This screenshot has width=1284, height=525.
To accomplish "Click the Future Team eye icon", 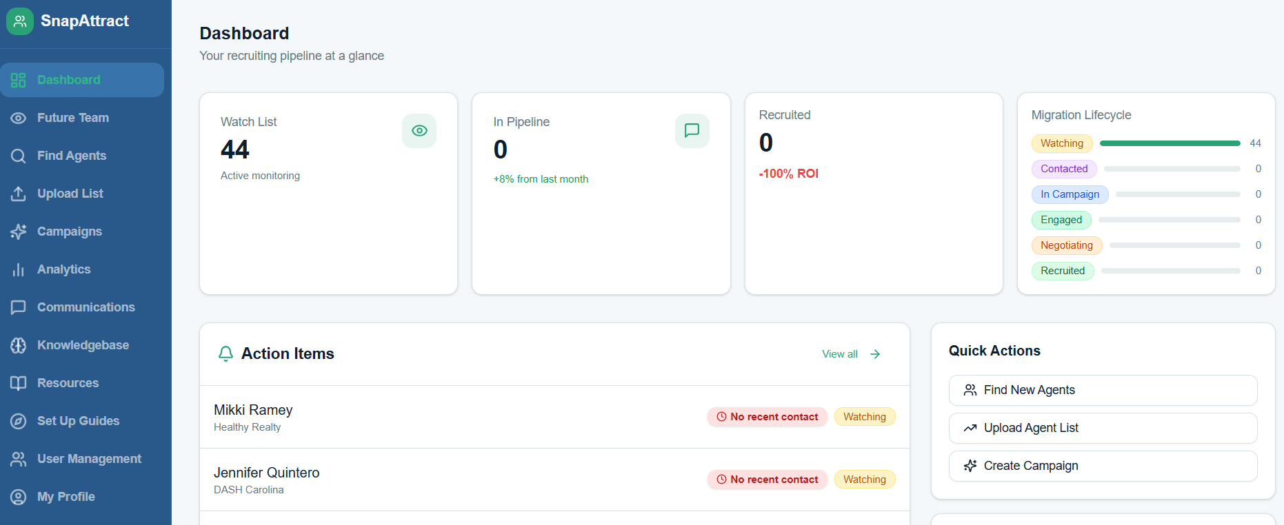I will point(19,118).
